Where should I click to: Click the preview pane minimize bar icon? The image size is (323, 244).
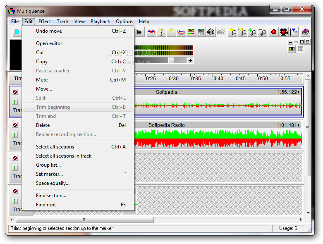(290, 42)
